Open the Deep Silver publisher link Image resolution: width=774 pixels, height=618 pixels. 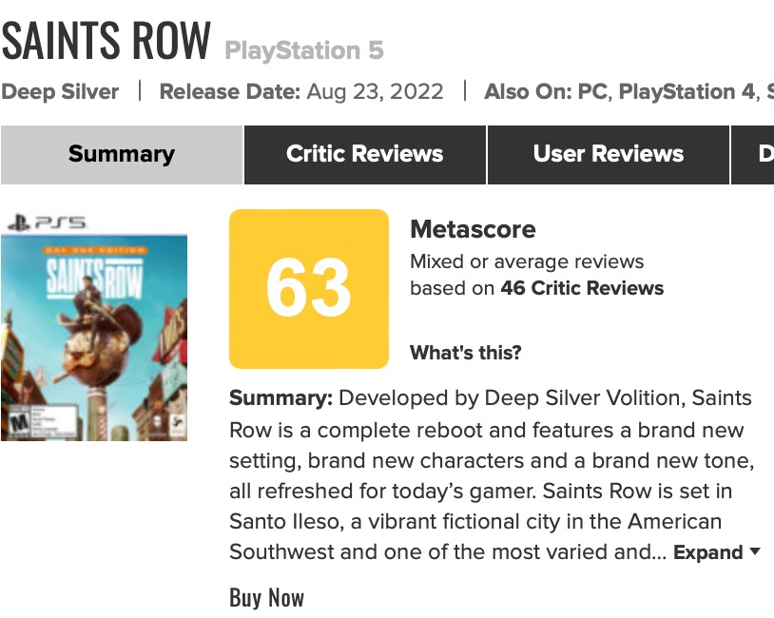pos(60,92)
